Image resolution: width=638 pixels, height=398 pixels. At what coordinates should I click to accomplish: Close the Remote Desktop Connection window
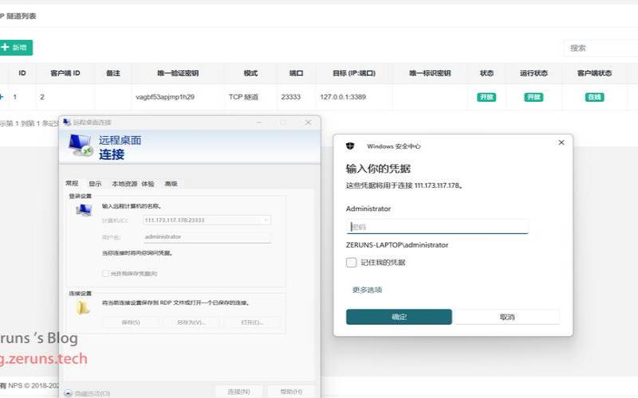click(308, 123)
